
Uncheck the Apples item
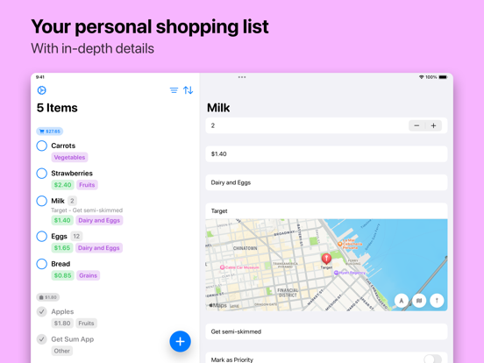click(x=42, y=312)
